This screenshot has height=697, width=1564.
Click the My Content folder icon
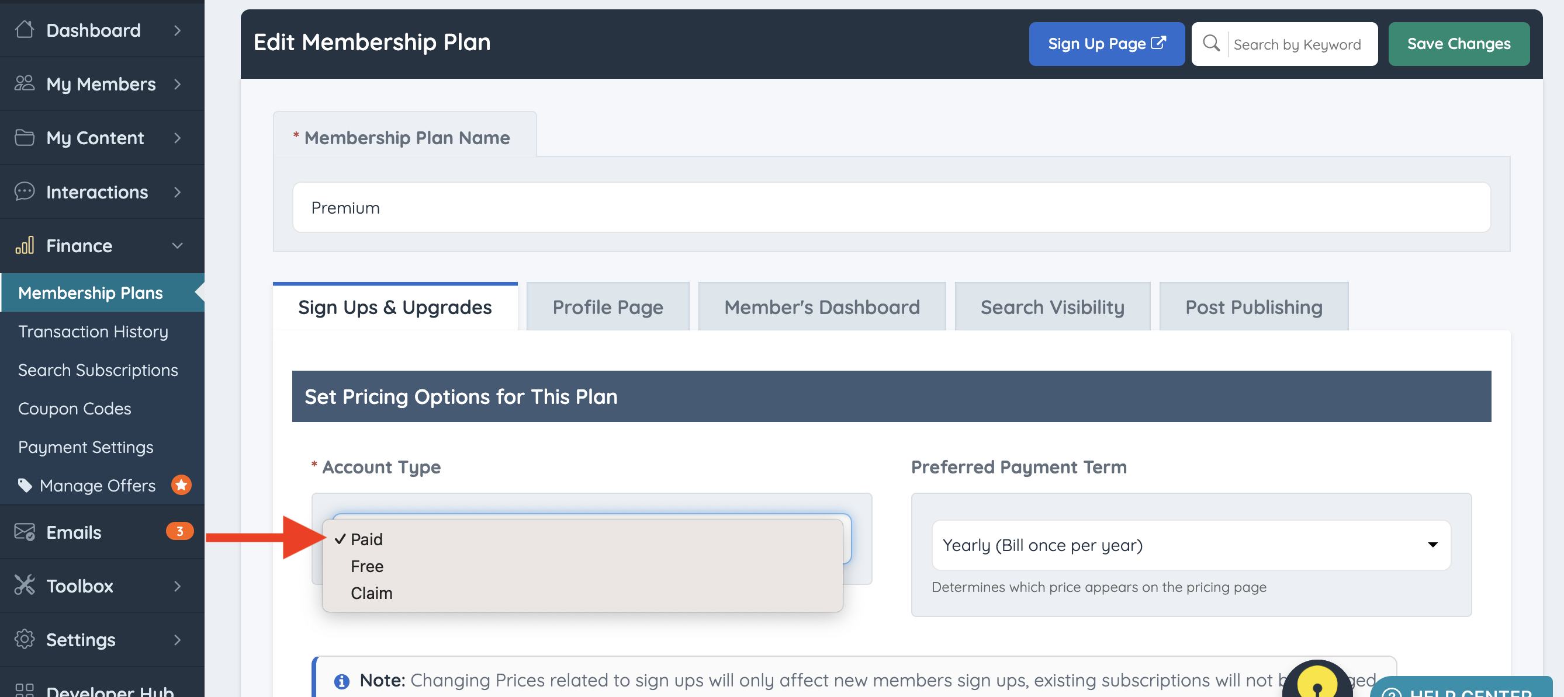(25, 138)
